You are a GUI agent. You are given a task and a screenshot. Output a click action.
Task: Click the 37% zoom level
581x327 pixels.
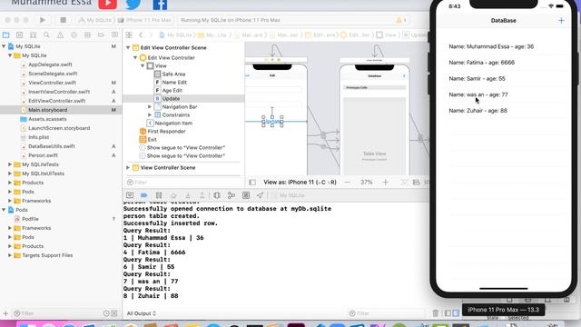[366, 182]
